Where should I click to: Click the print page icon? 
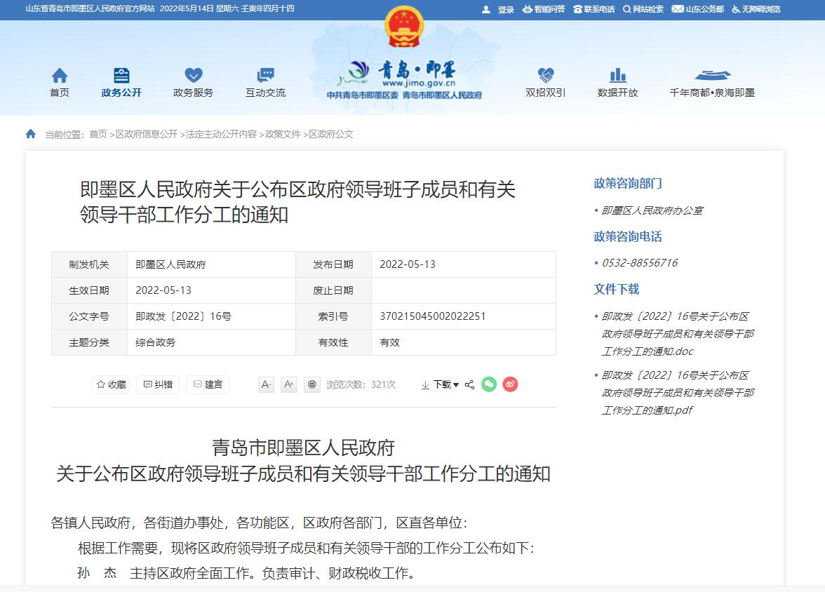[x=312, y=384]
